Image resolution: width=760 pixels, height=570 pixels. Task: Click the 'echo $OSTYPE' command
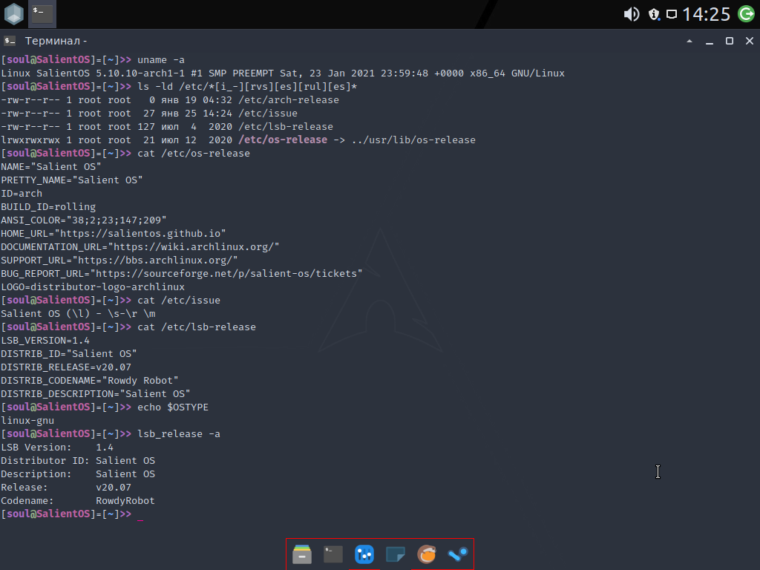[x=172, y=407]
